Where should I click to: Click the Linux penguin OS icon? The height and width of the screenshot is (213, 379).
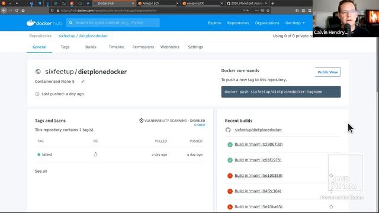click(x=95, y=154)
